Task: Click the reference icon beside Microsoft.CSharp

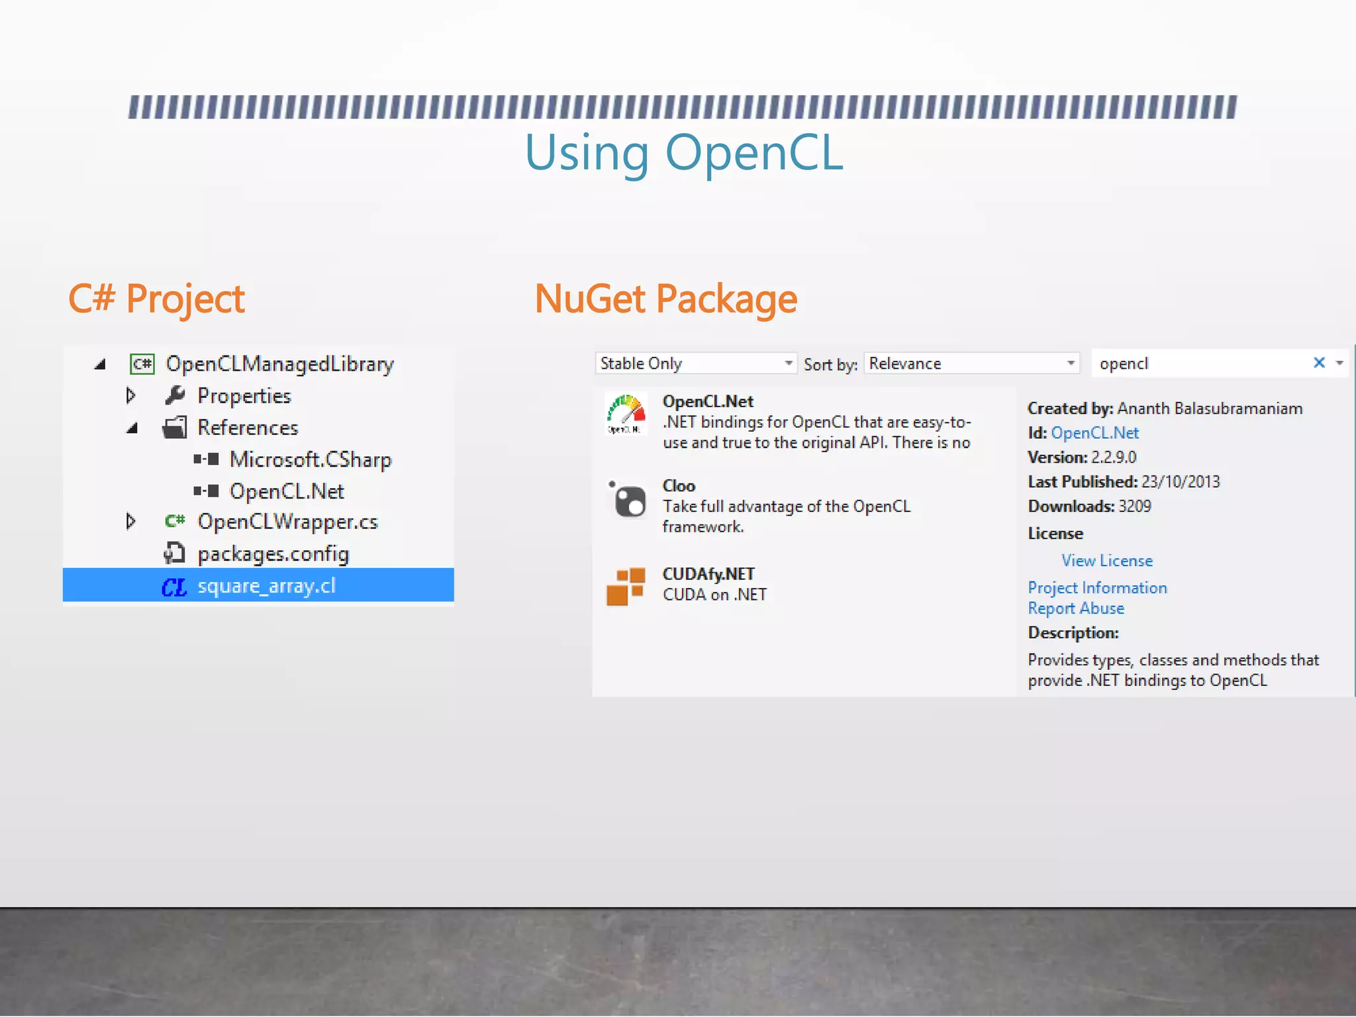Action: tap(207, 460)
